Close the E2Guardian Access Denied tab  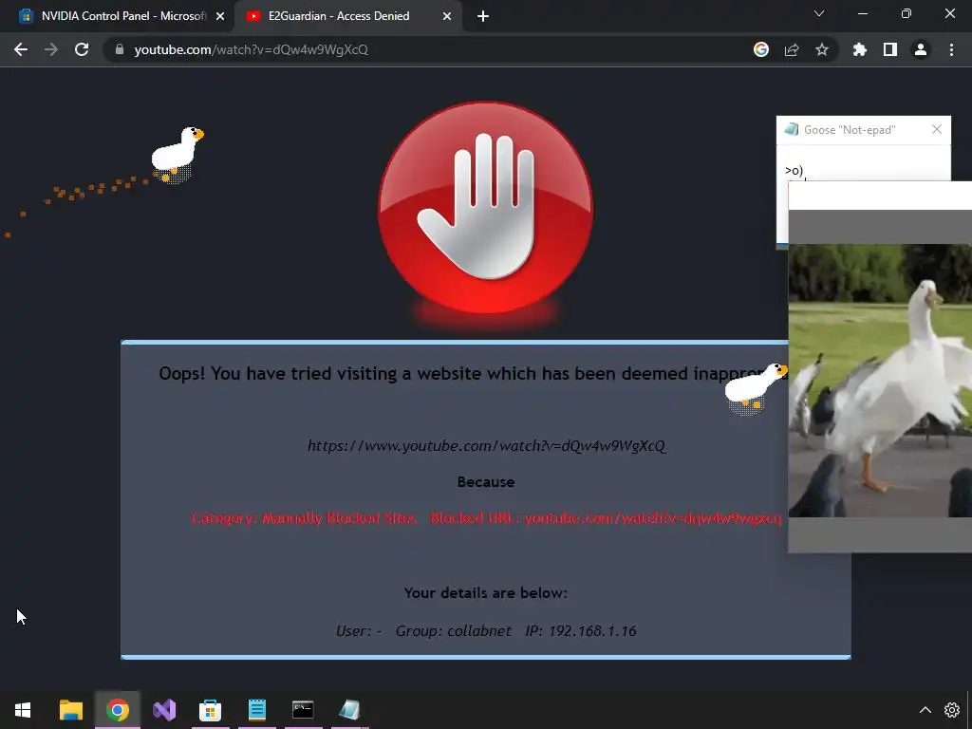pos(447,17)
